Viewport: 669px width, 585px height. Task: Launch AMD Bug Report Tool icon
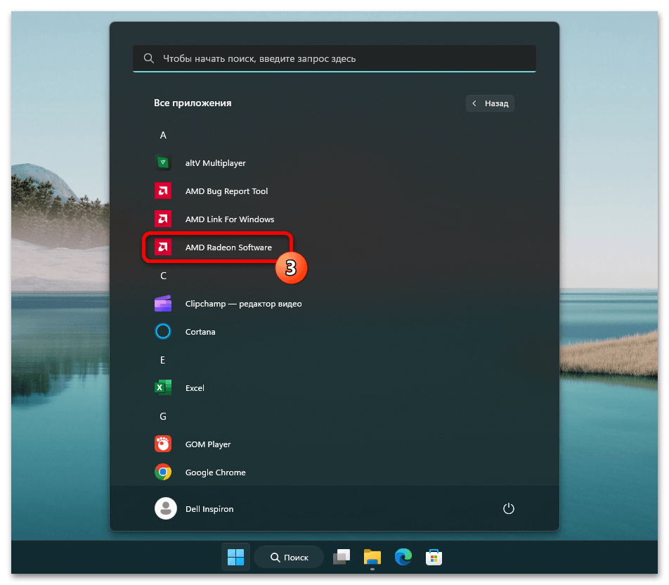point(163,191)
